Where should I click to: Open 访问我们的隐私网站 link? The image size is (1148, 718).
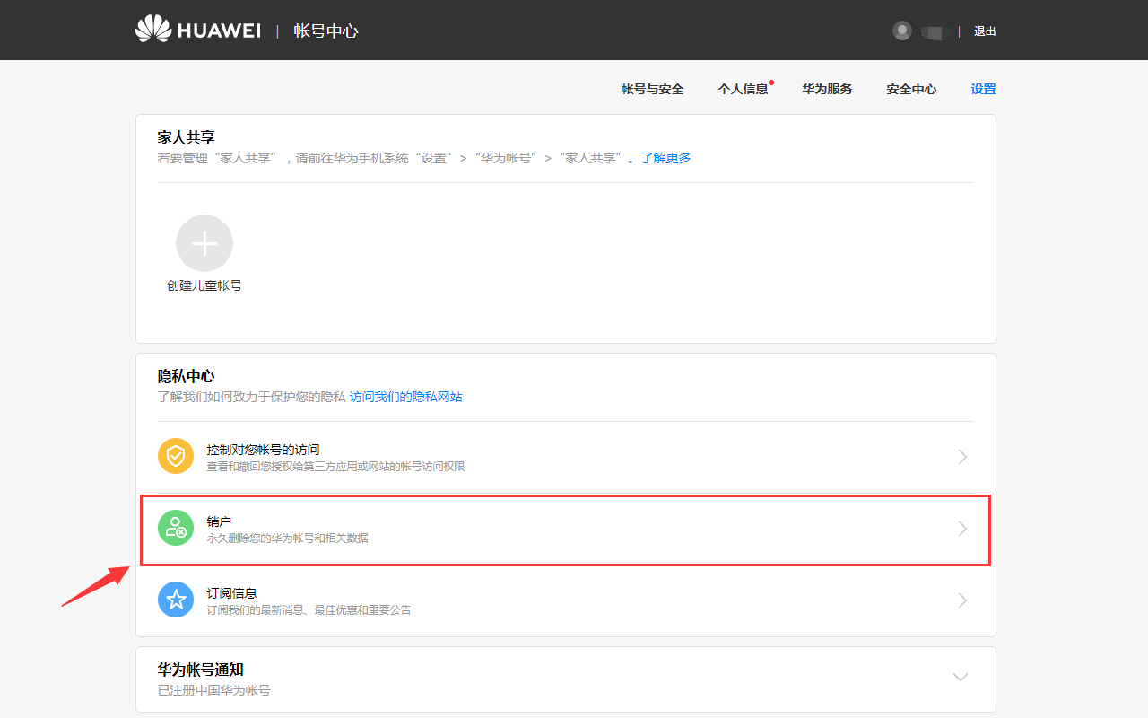(x=406, y=397)
